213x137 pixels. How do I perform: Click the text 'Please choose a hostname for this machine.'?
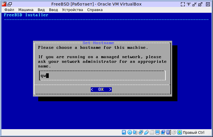point(93,47)
